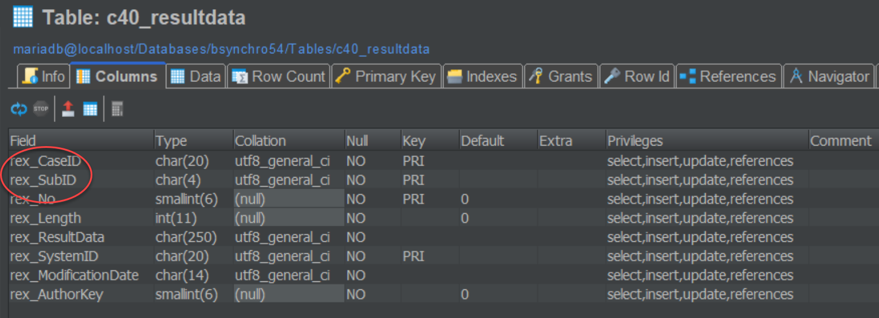Click the Stop icon in toolbar
The width and height of the screenshot is (879, 318).
[41, 109]
